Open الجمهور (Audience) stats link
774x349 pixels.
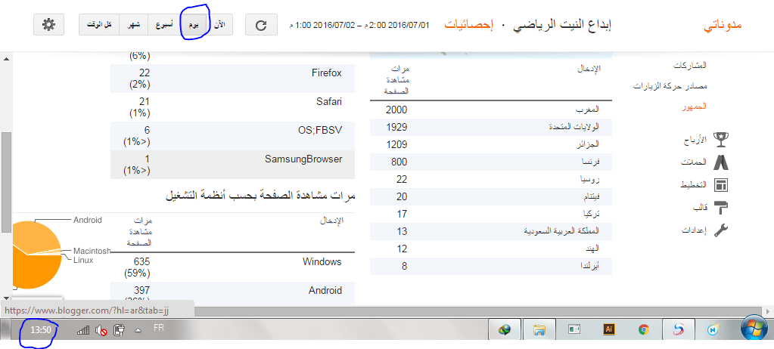[x=694, y=107]
